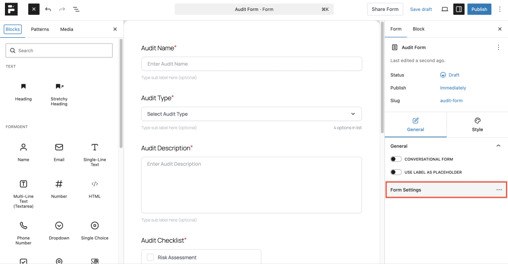Focus the block Search field
The height and width of the screenshot is (264, 508).
pyautogui.click(x=59, y=51)
